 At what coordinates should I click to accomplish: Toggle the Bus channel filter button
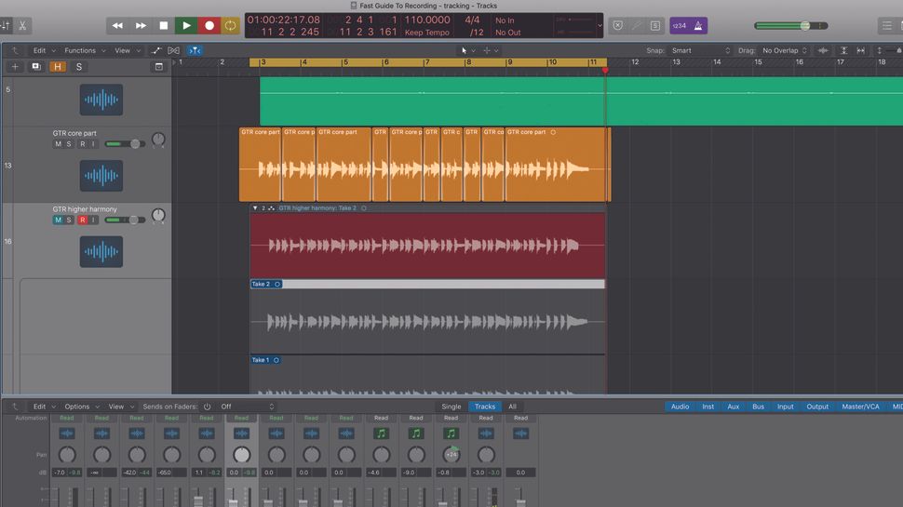[x=758, y=407]
